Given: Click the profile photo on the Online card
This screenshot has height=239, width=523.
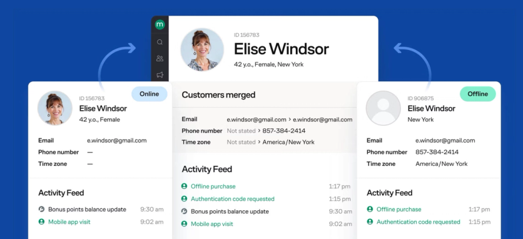Looking at the screenshot, I should tap(54, 108).
